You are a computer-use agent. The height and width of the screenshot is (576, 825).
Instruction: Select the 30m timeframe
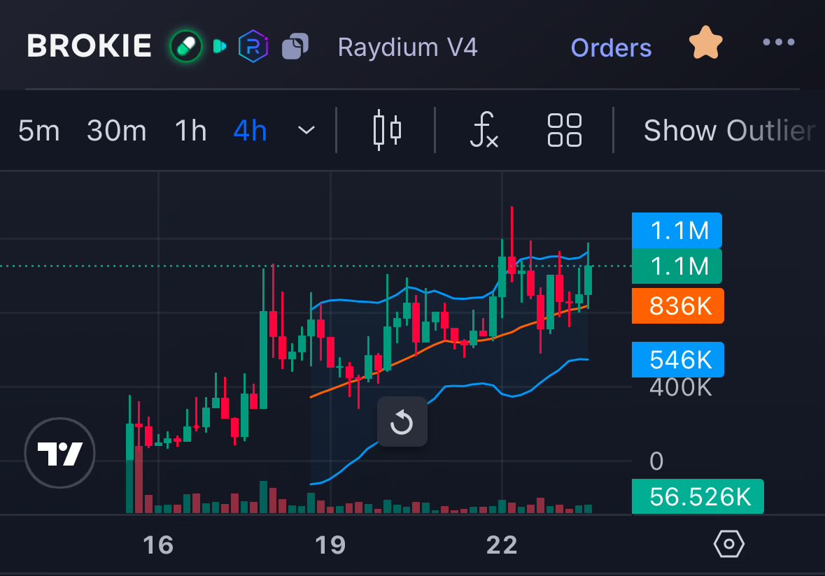(x=116, y=130)
